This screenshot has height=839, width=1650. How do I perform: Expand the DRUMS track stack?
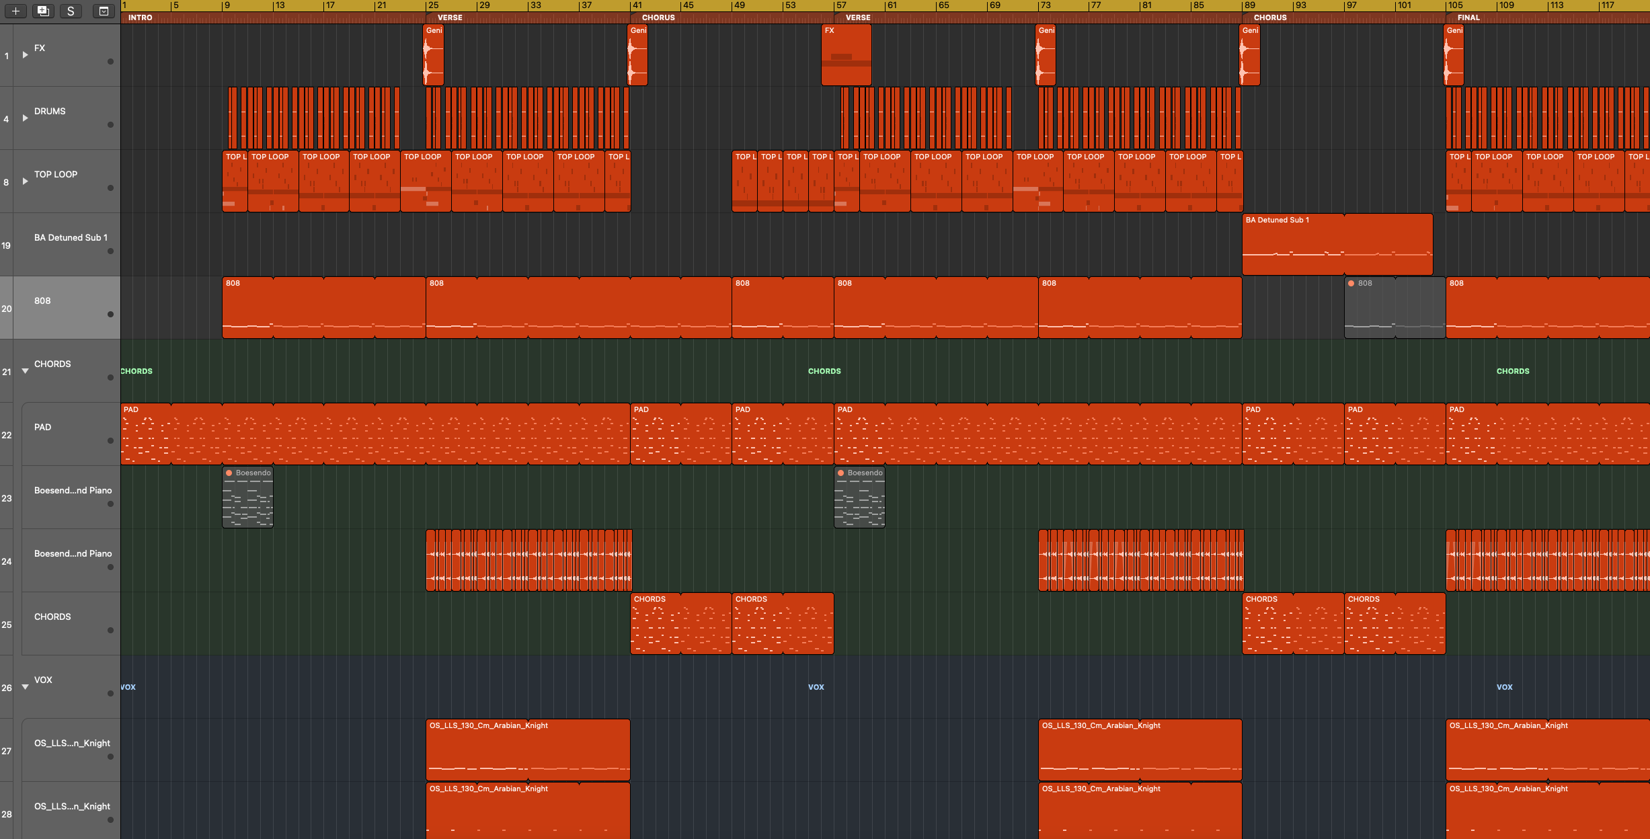tap(25, 118)
